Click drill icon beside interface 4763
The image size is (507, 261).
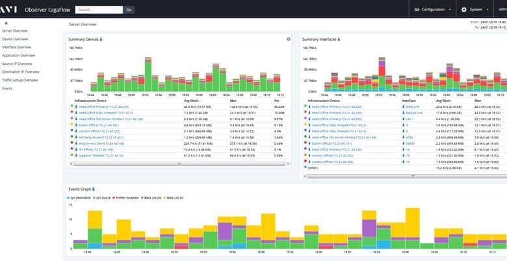(x=404, y=137)
